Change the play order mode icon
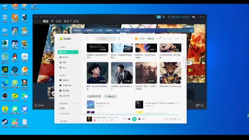249x140 pixels. click(x=125, y=119)
